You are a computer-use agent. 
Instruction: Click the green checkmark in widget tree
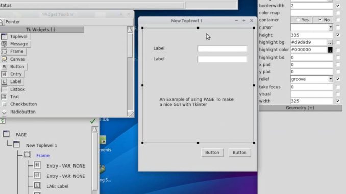pyautogui.click(x=93, y=121)
